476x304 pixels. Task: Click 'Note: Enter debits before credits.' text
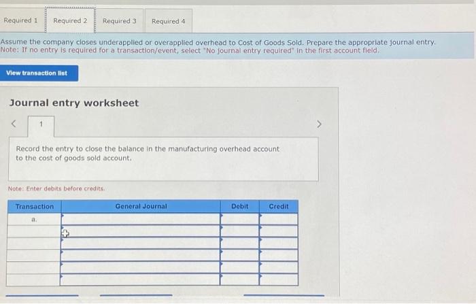(x=56, y=188)
